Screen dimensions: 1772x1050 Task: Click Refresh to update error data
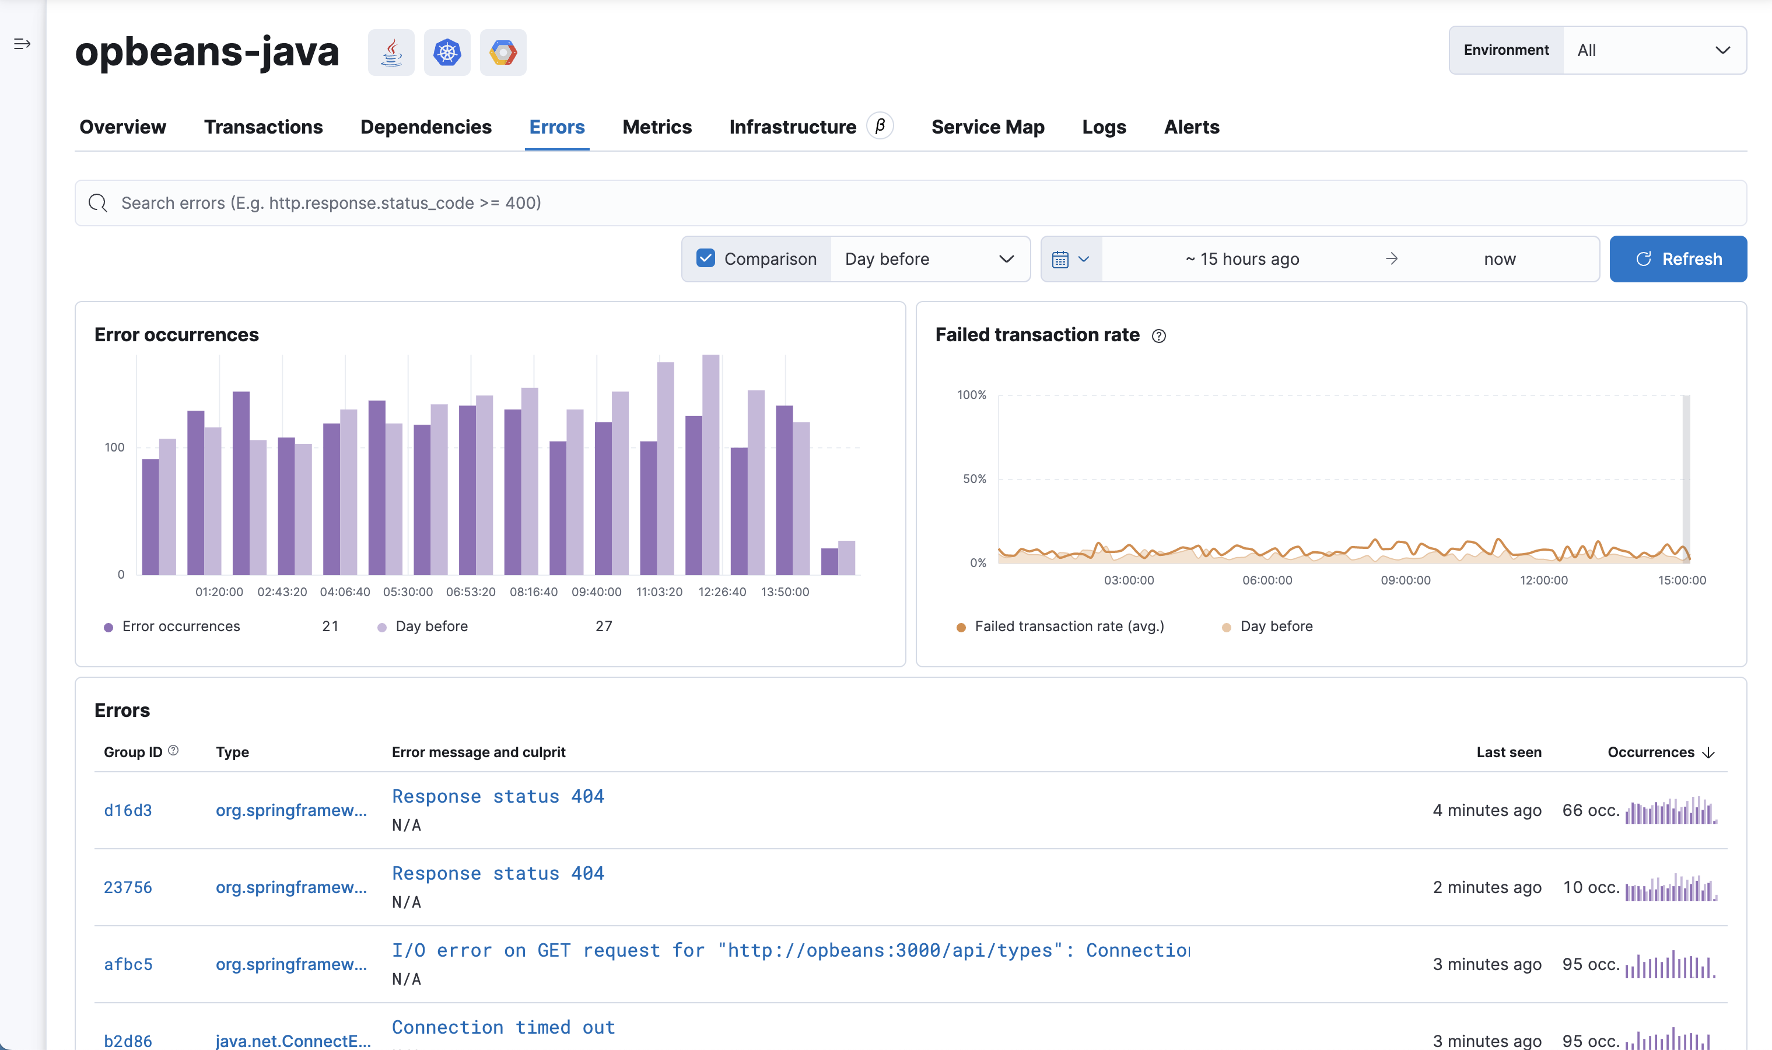pyautogui.click(x=1678, y=259)
